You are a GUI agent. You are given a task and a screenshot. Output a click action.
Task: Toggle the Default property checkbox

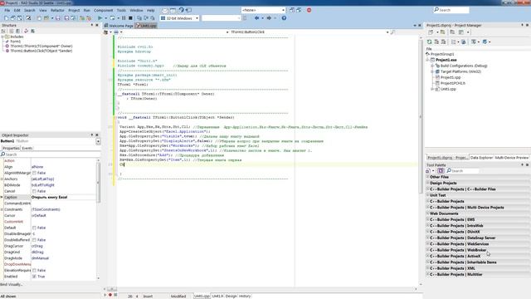[34, 228]
